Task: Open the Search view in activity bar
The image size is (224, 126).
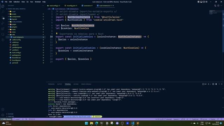Action: [x=3, y=12]
